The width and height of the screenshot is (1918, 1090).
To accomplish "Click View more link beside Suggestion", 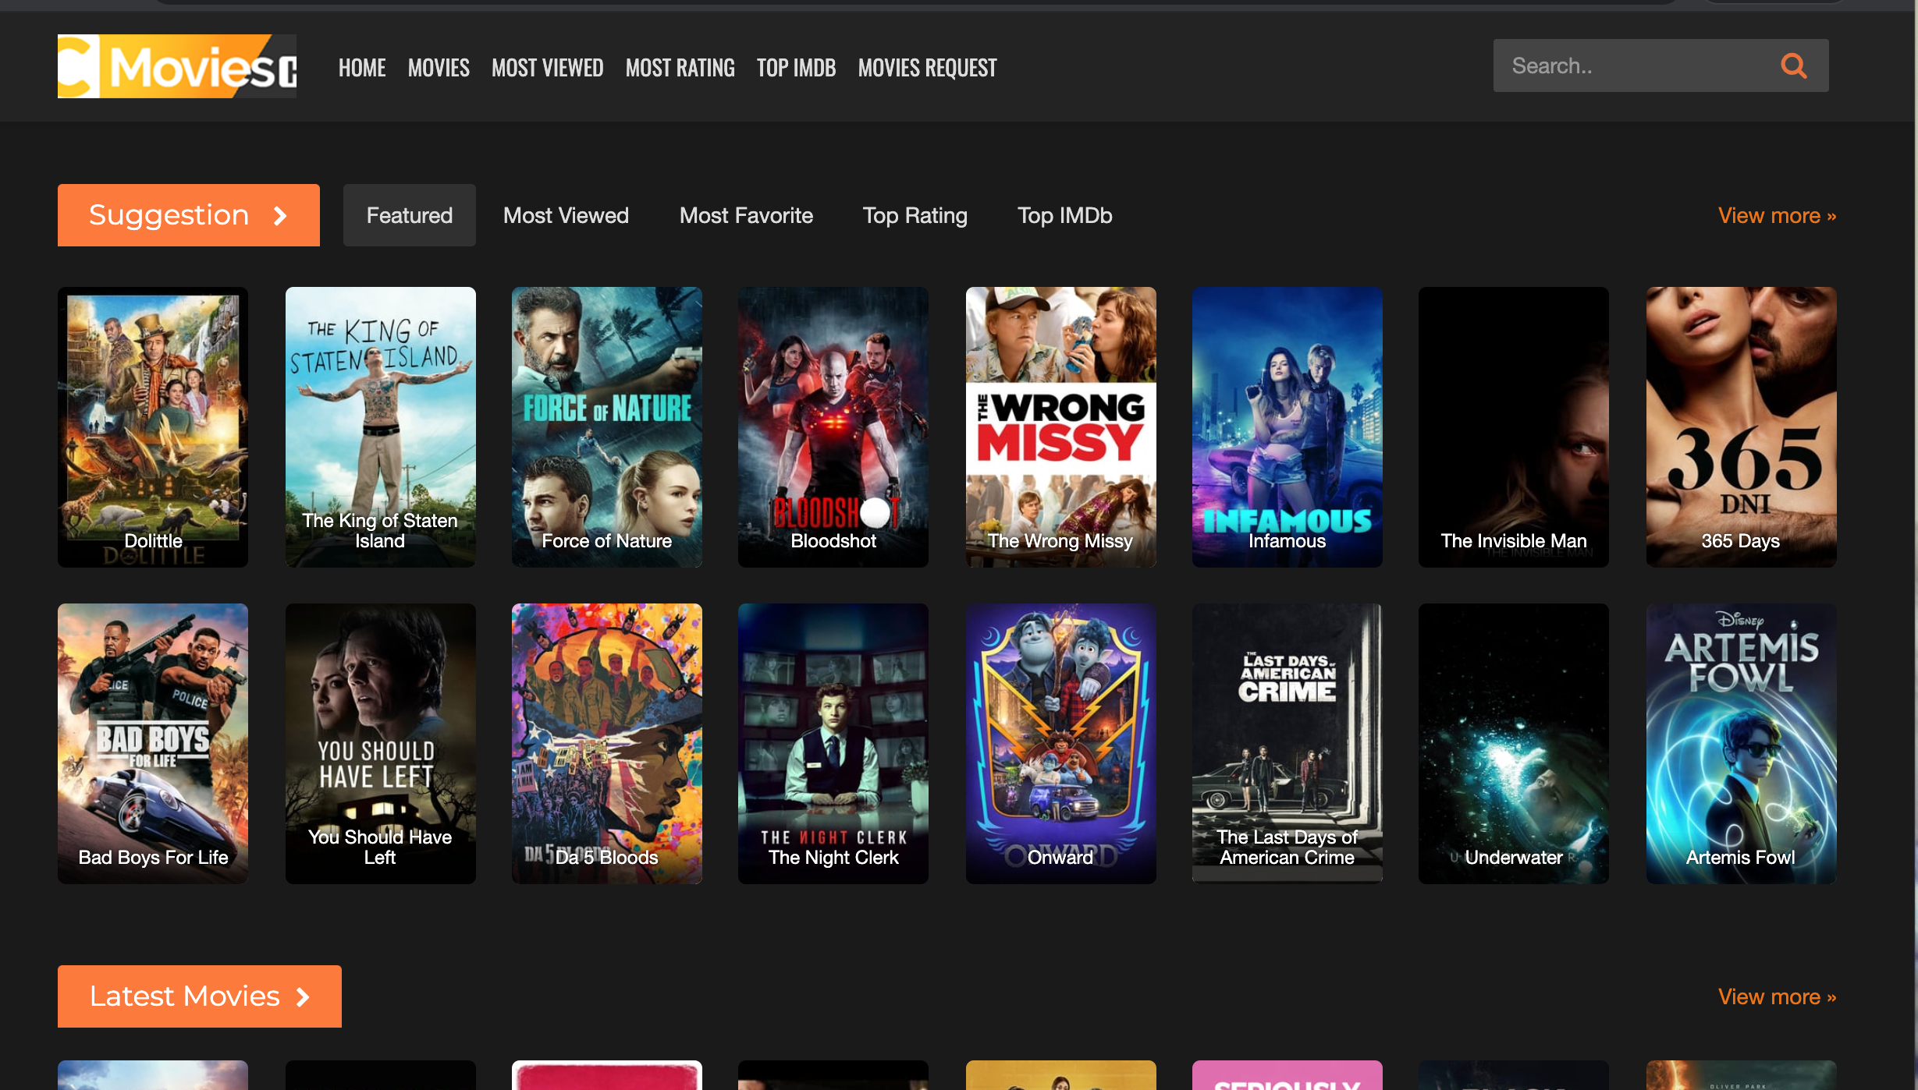I will pyautogui.click(x=1777, y=216).
